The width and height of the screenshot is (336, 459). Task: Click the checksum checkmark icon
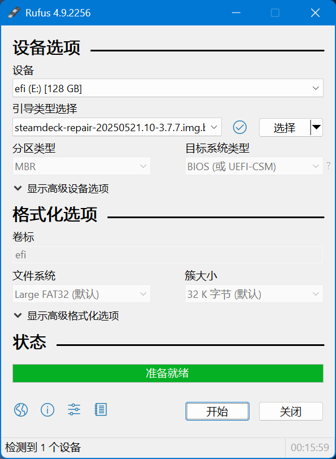[240, 127]
